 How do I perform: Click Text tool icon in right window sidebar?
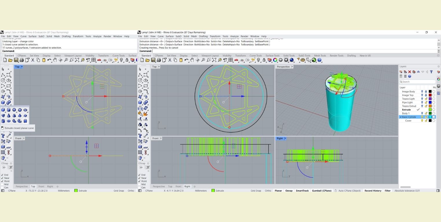click(x=140, y=136)
